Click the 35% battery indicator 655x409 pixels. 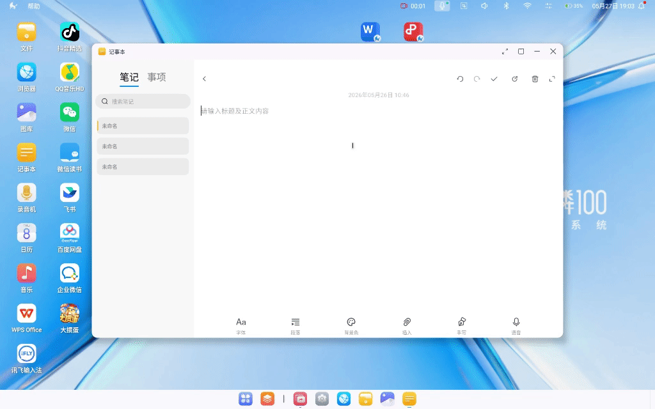tap(574, 6)
